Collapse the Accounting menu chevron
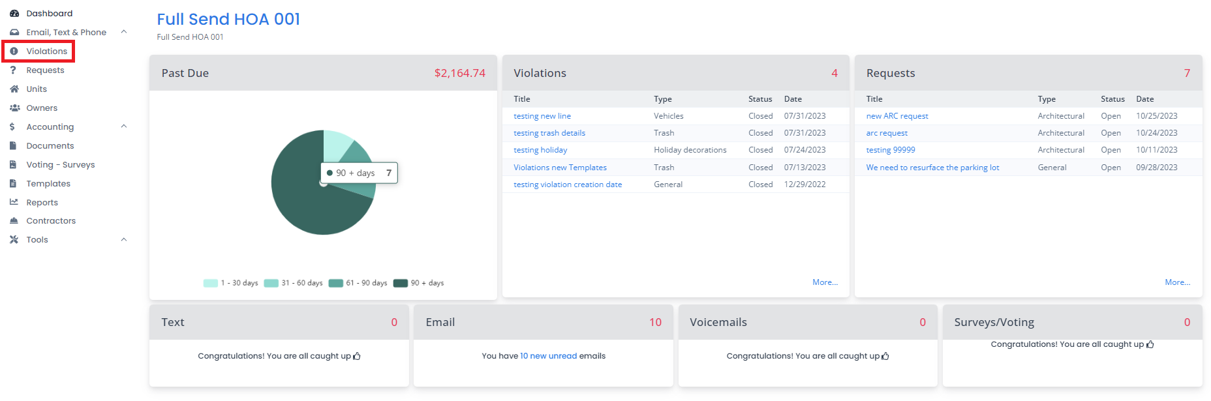1211x401 pixels. click(124, 126)
